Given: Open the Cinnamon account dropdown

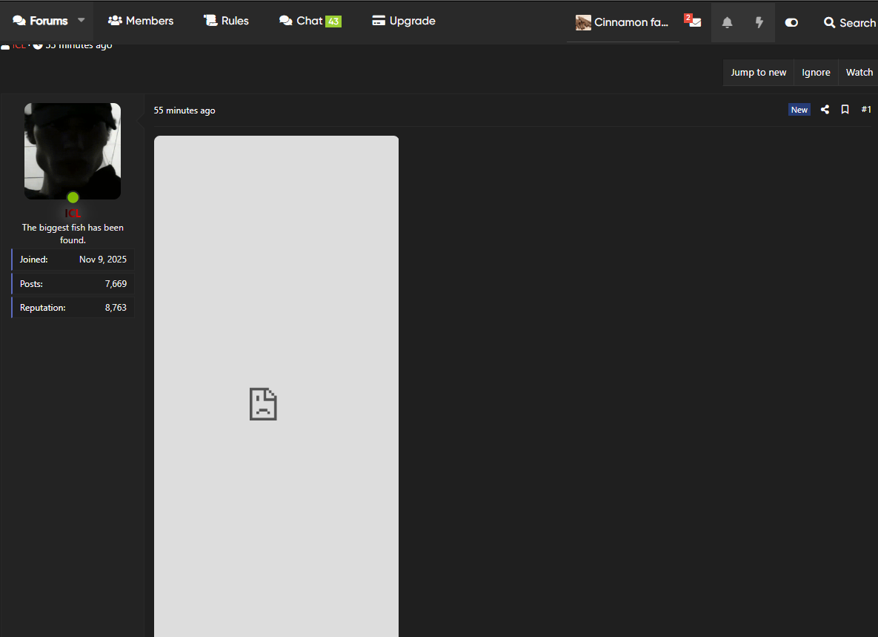Looking at the screenshot, I should click(622, 22).
